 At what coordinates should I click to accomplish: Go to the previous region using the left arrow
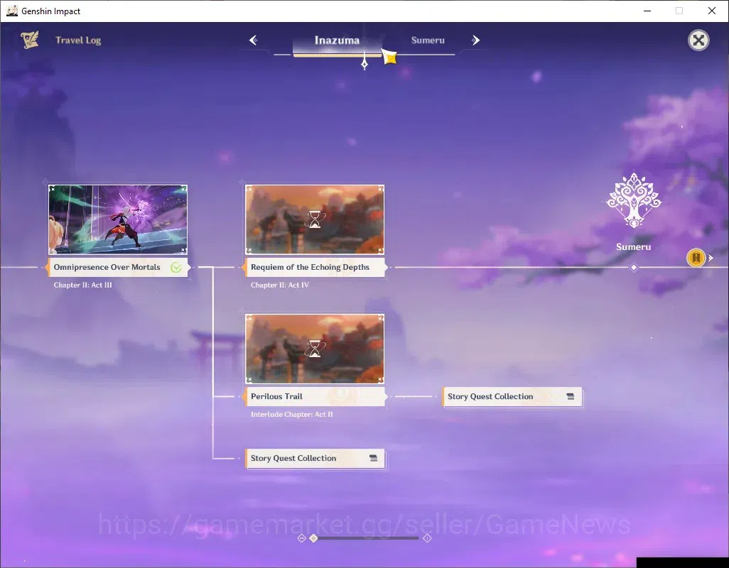254,40
